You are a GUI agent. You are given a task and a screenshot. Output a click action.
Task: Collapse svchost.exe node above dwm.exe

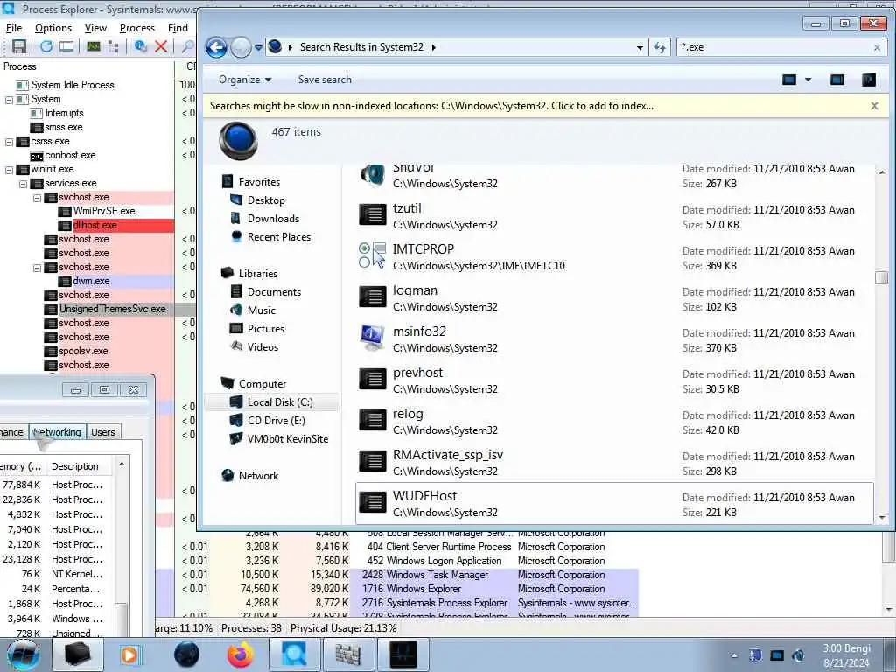point(37,268)
